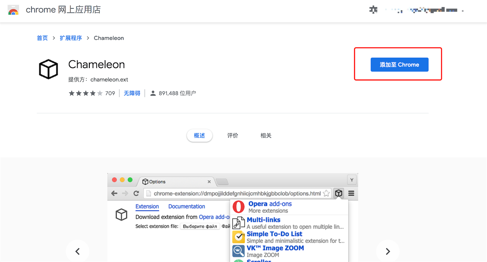Click the Y profile button in the preview

(x=352, y=180)
